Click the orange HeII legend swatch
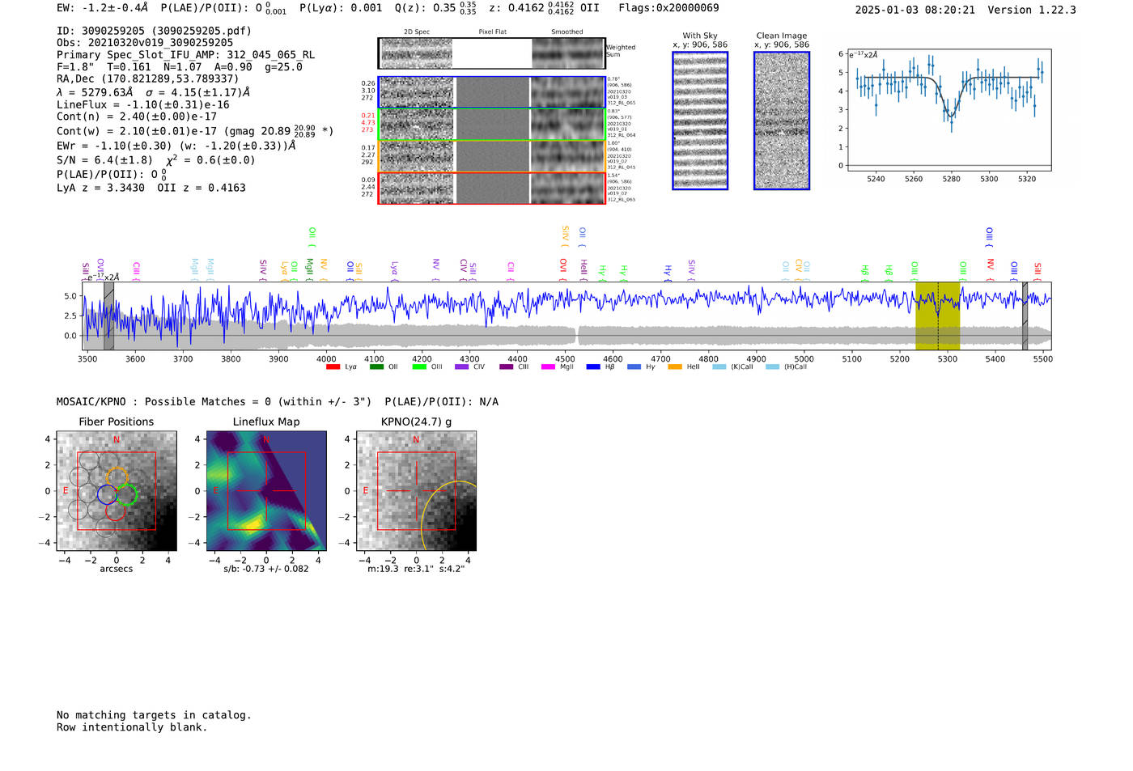The image size is (1133, 771). [x=675, y=367]
